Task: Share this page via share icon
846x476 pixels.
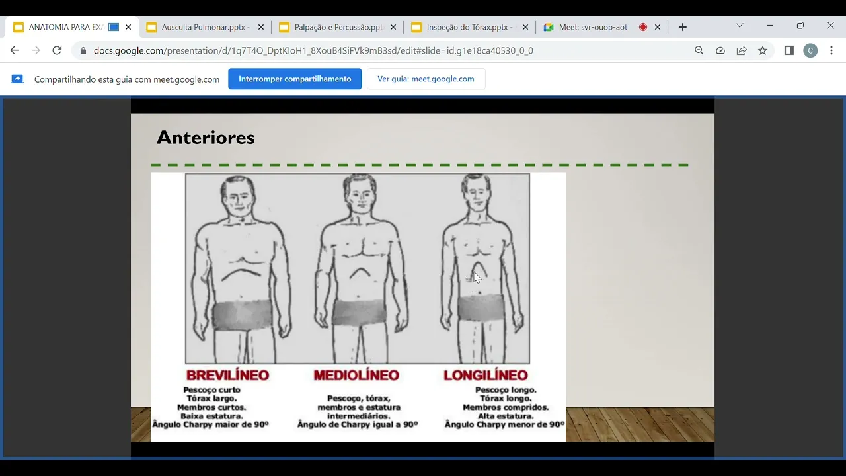Action: pos(742,50)
